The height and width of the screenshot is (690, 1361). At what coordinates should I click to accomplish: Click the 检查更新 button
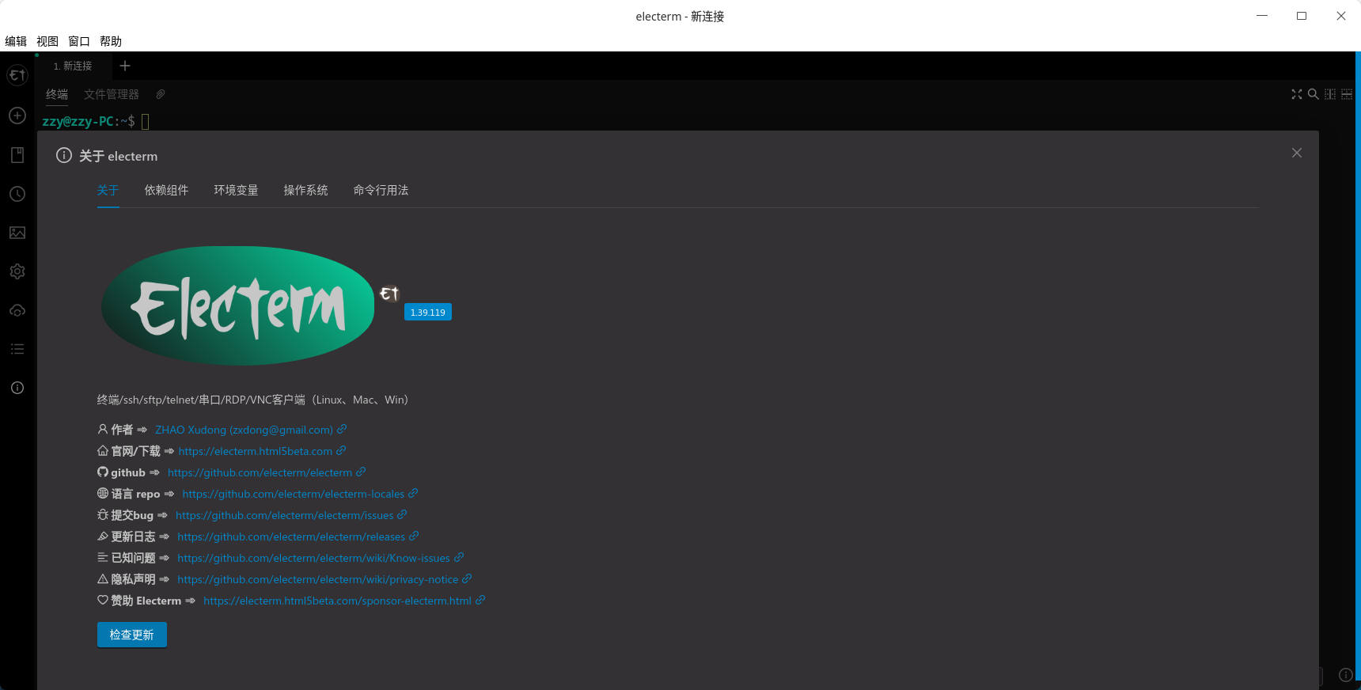click(132, 635)
